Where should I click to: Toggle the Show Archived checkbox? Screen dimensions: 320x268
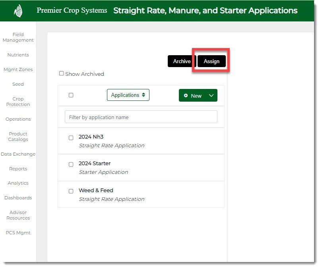point(62,73)
